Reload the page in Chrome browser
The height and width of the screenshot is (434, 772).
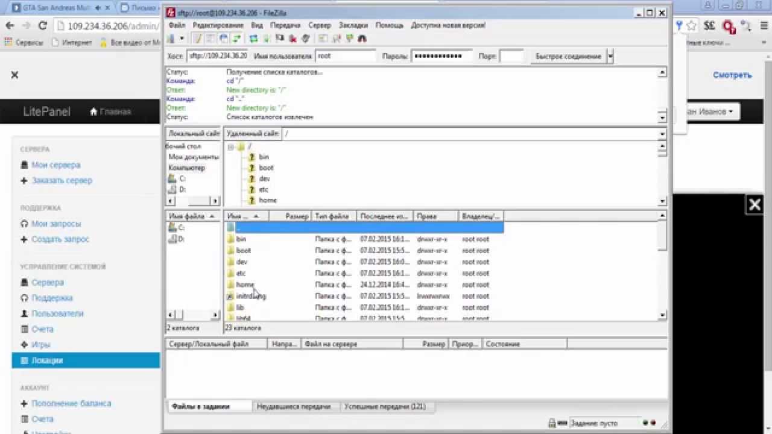(42, 25)
